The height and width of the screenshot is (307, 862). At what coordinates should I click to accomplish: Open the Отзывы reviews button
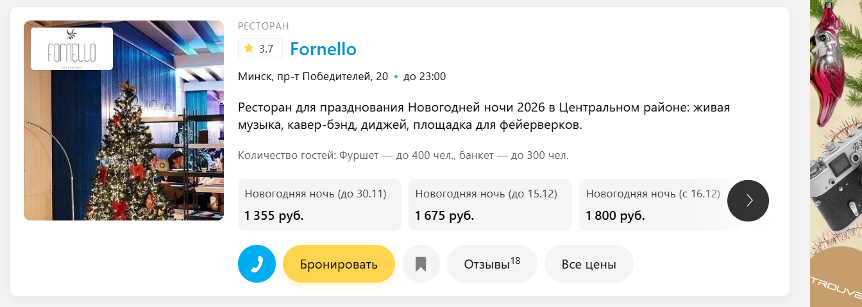[491, 264]
